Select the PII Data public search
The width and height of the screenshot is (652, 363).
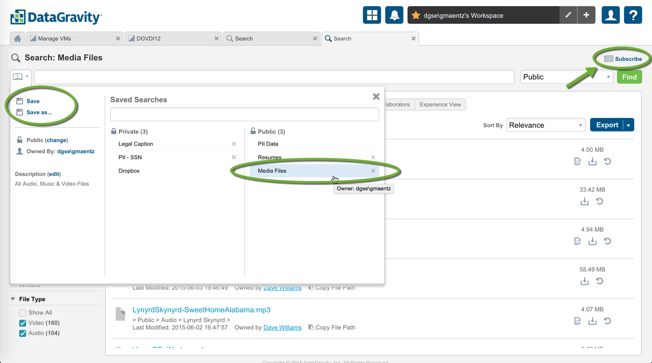(x=268, y=144)
